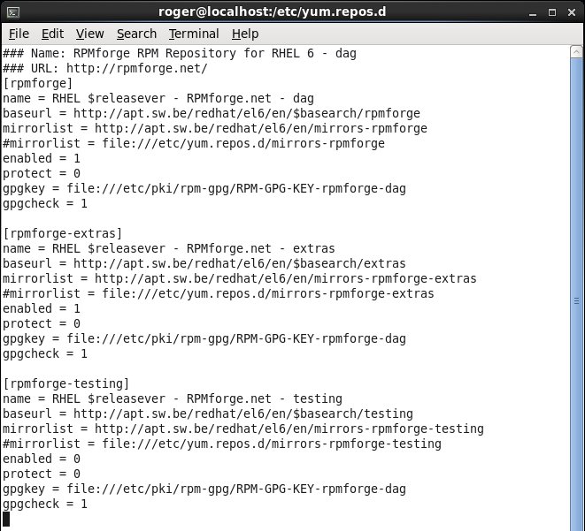The width and height of the screenshot is (585, 531).
Task: Click the terminal icon in title bar
Action: (13, 12)
